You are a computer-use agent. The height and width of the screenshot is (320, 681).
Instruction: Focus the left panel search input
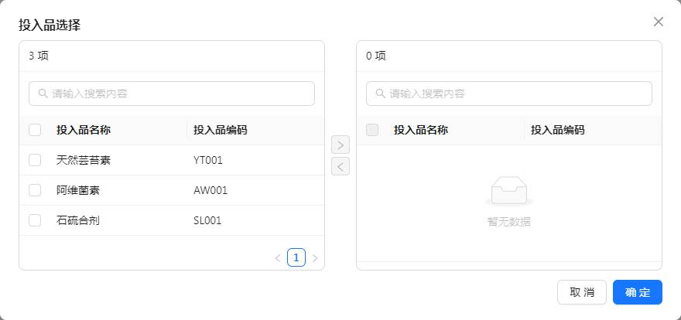click(178, 94)
